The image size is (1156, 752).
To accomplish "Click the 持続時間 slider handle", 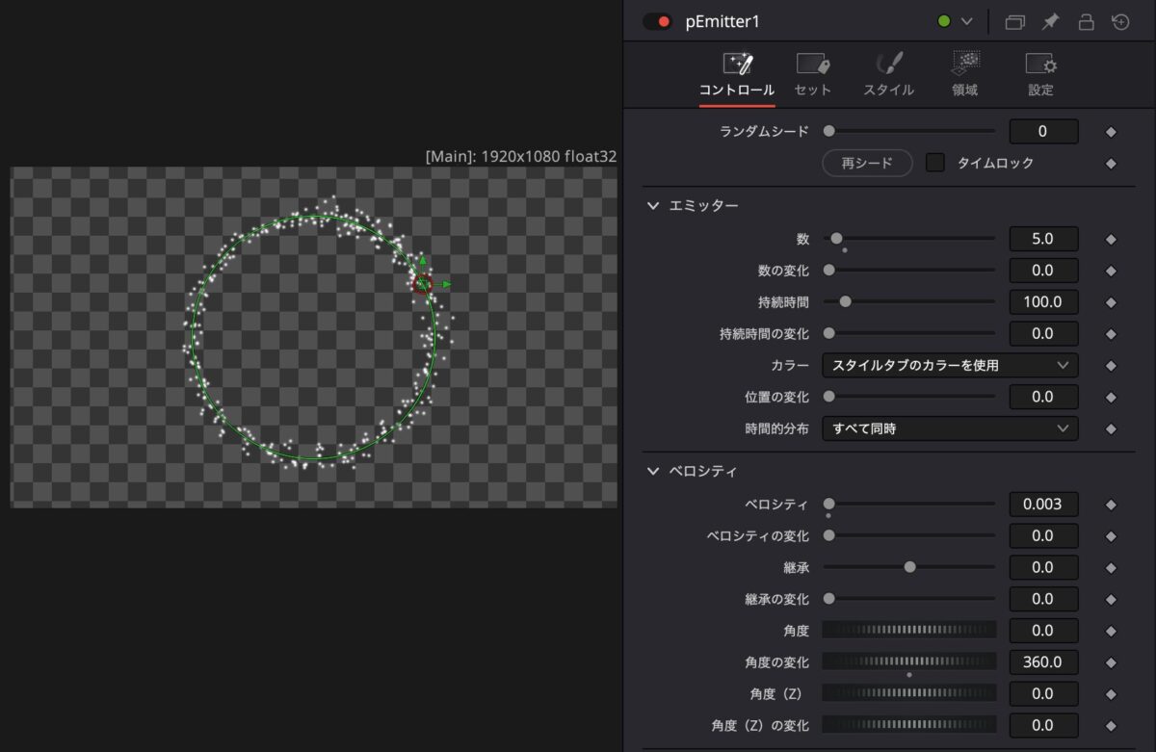I will 845,301.
